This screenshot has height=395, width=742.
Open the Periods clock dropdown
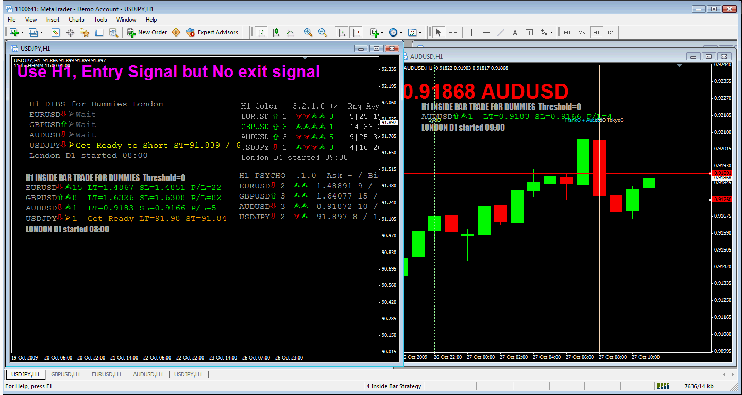[x=400, y=32]
